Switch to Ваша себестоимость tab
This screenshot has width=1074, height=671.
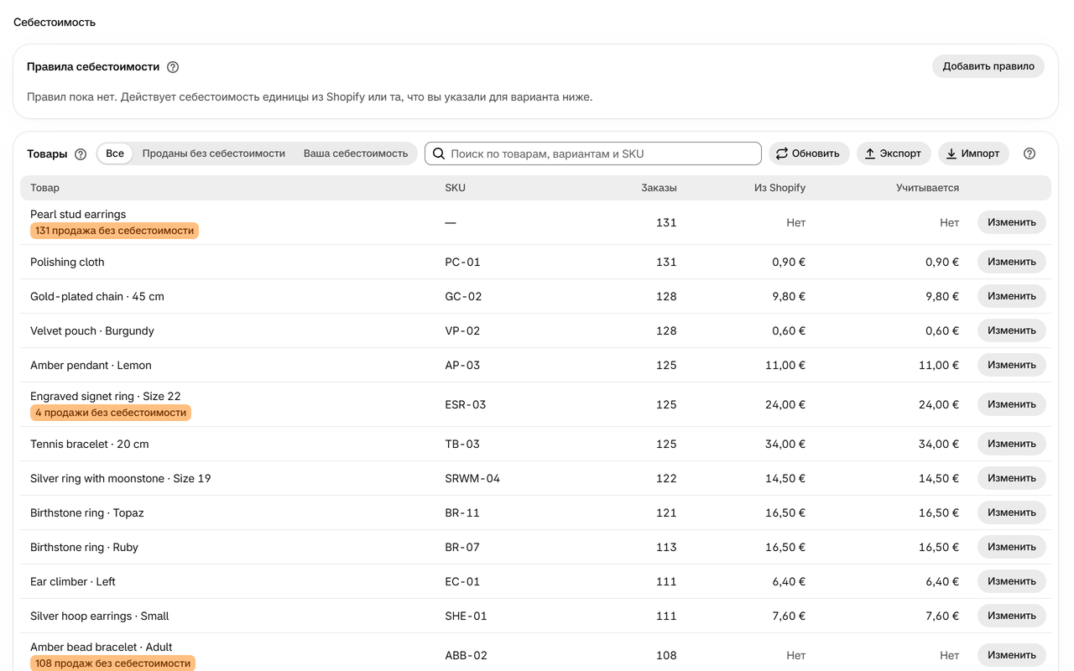(356, 153)
